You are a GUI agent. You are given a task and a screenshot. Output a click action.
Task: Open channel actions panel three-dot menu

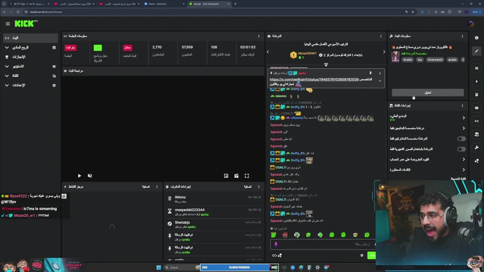(462, 106)
